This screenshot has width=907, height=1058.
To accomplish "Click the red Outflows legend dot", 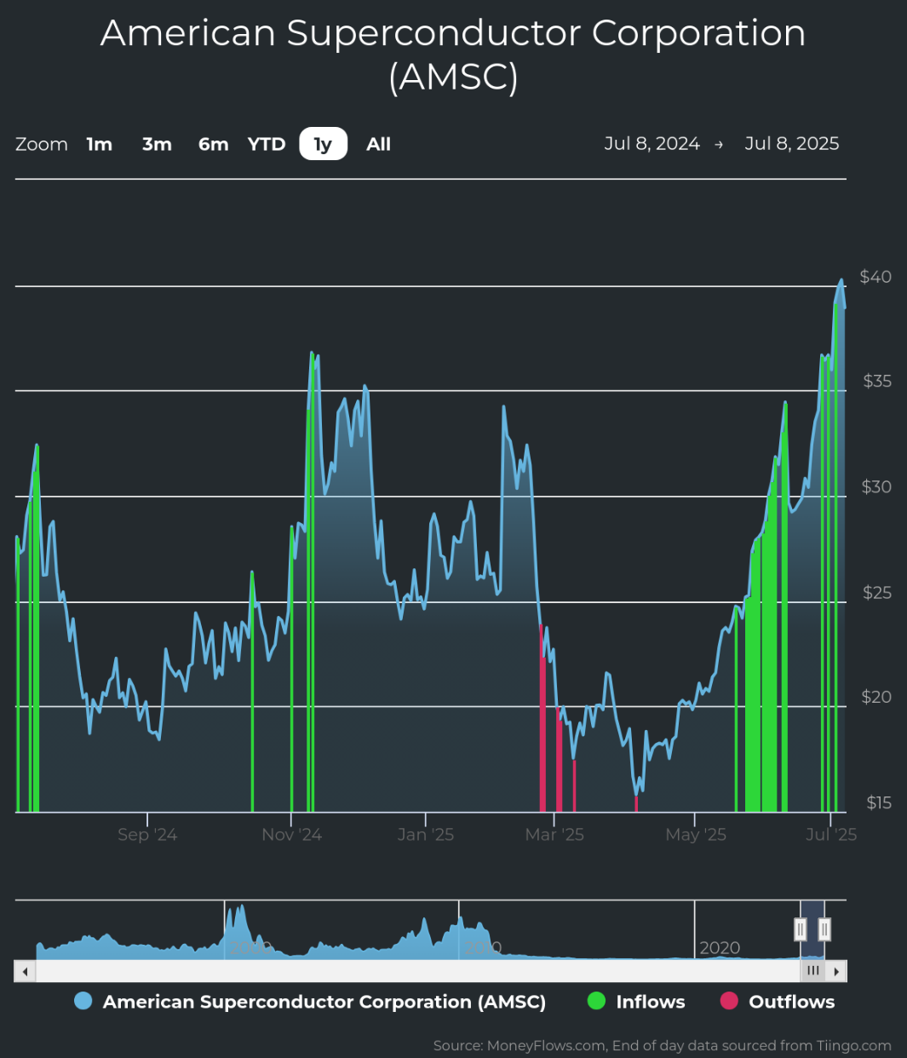I will coord(729,1001).
